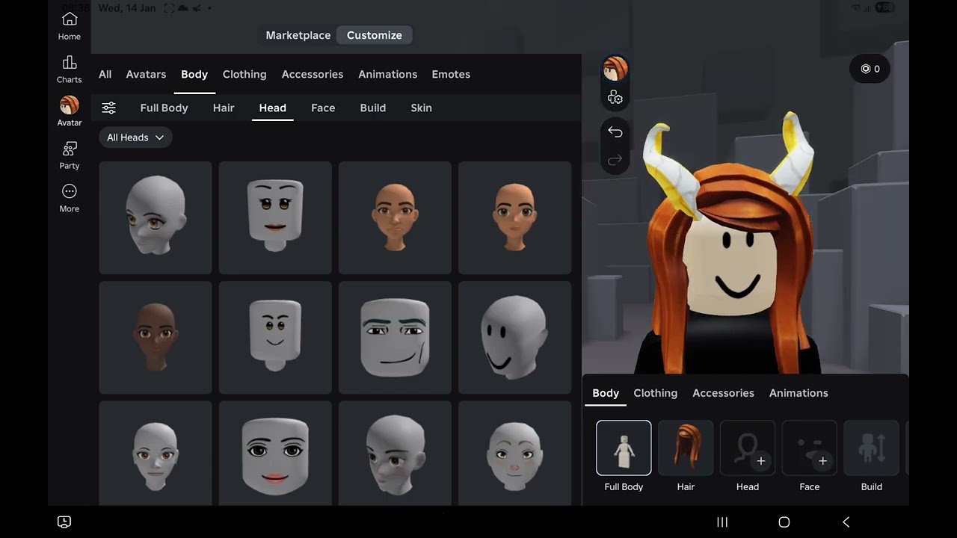Choose the wide head with pink lips

pos(275,453)
